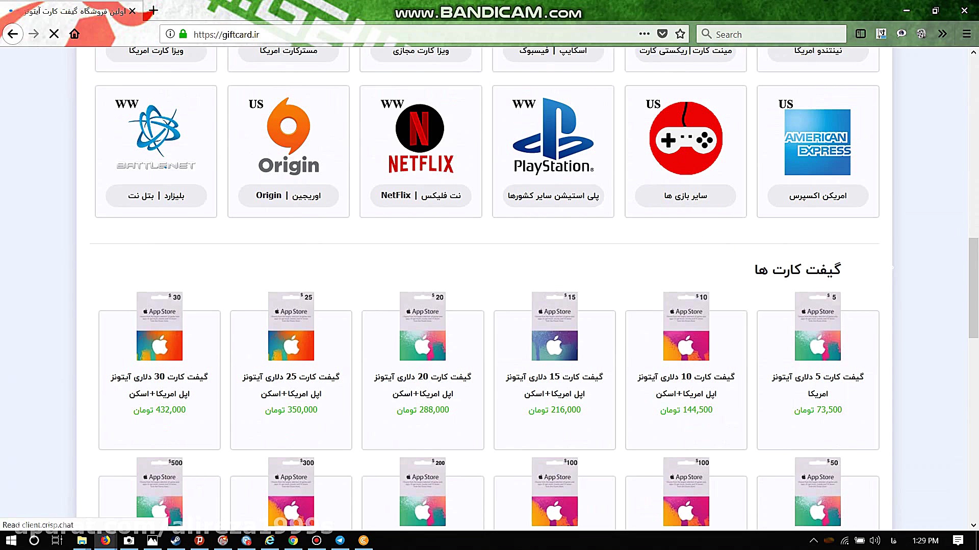
Task: Expand the toolbar overflow chevron
Action: coord(942,34)
